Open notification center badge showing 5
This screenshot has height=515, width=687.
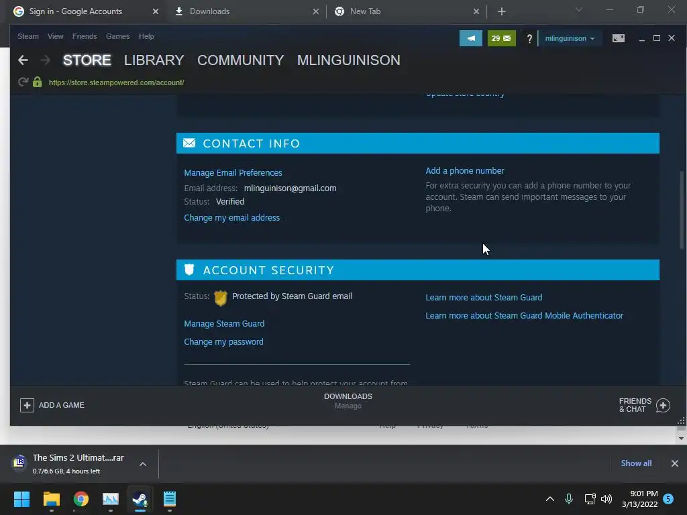point(668,499)
